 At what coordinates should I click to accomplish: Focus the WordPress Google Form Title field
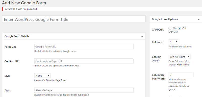point(74,19)
